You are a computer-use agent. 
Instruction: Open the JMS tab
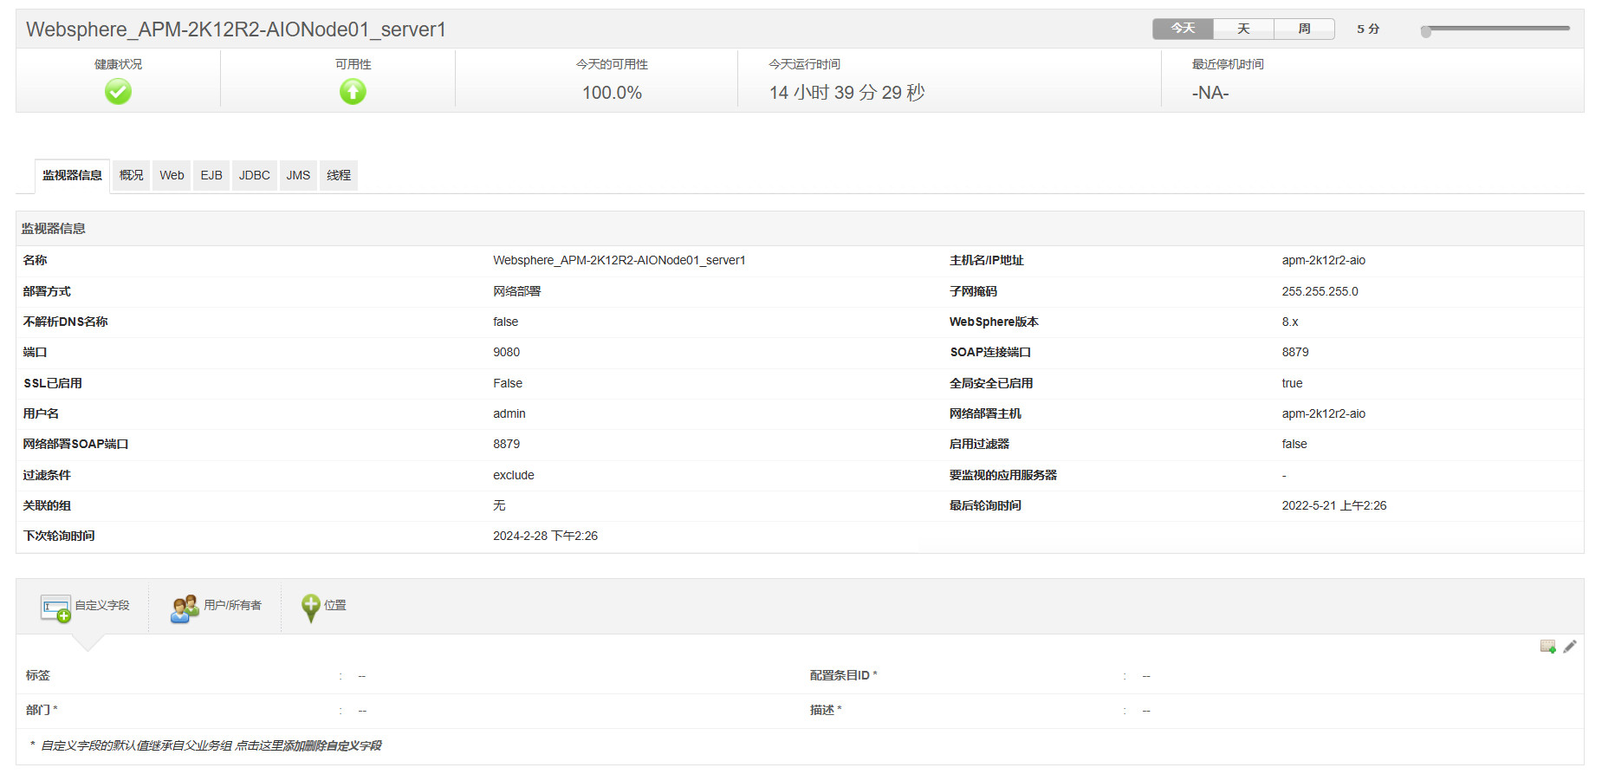pyautogui.click(x=298, y=175)
